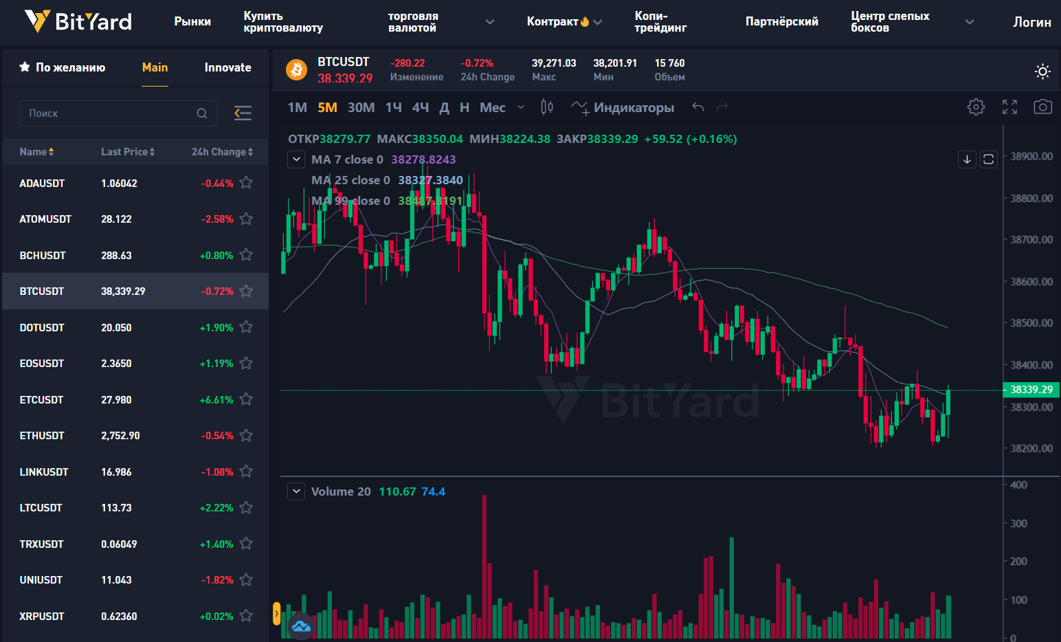Click the Bitcoin coin icon

point(296,70)
